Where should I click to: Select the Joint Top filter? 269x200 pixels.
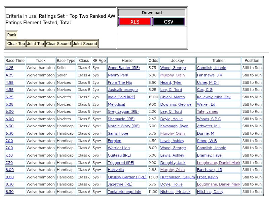[36, 44]
